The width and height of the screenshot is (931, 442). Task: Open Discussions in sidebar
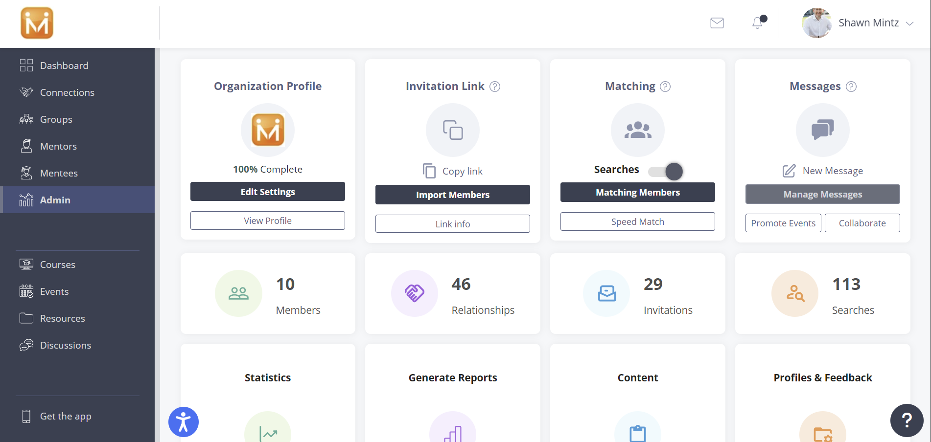77,345
